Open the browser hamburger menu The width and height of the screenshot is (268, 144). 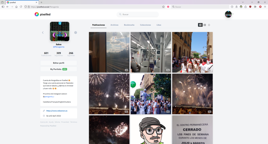click(265, 7)
